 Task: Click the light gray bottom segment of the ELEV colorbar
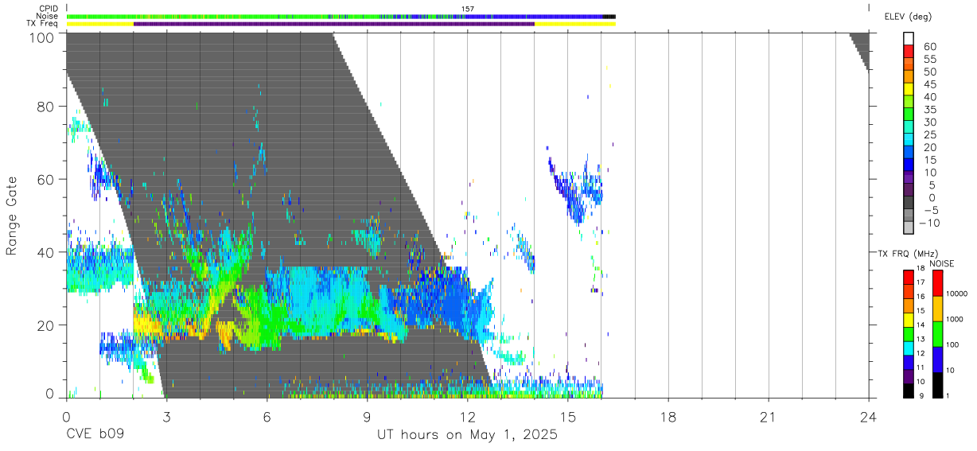[x=909, y=228]
